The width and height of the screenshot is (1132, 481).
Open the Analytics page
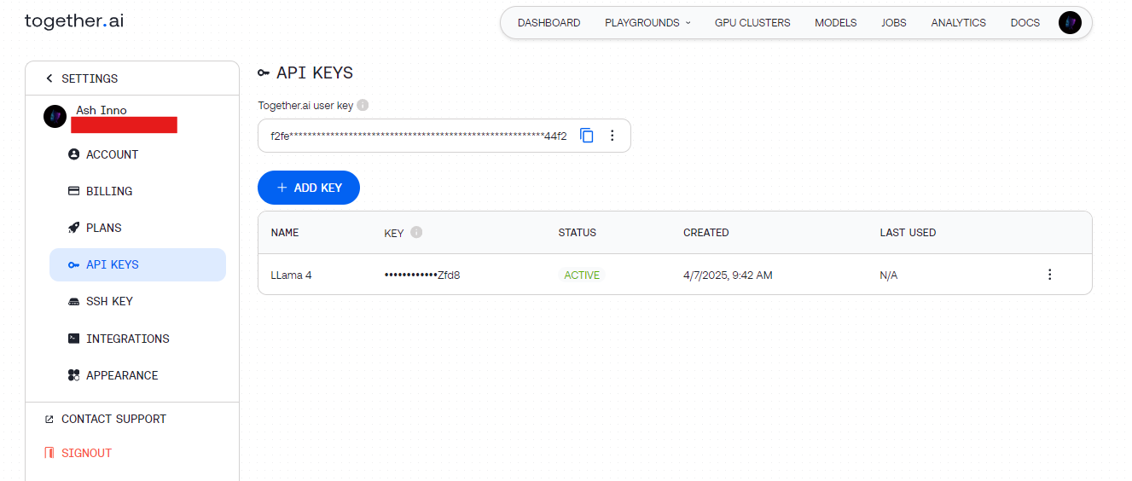[x=958, y=23]
